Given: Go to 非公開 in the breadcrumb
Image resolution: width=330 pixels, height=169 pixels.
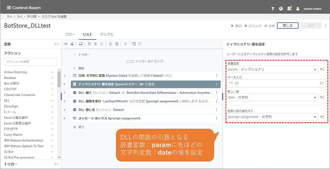Looking at the screenshot, I should point(32,16).
